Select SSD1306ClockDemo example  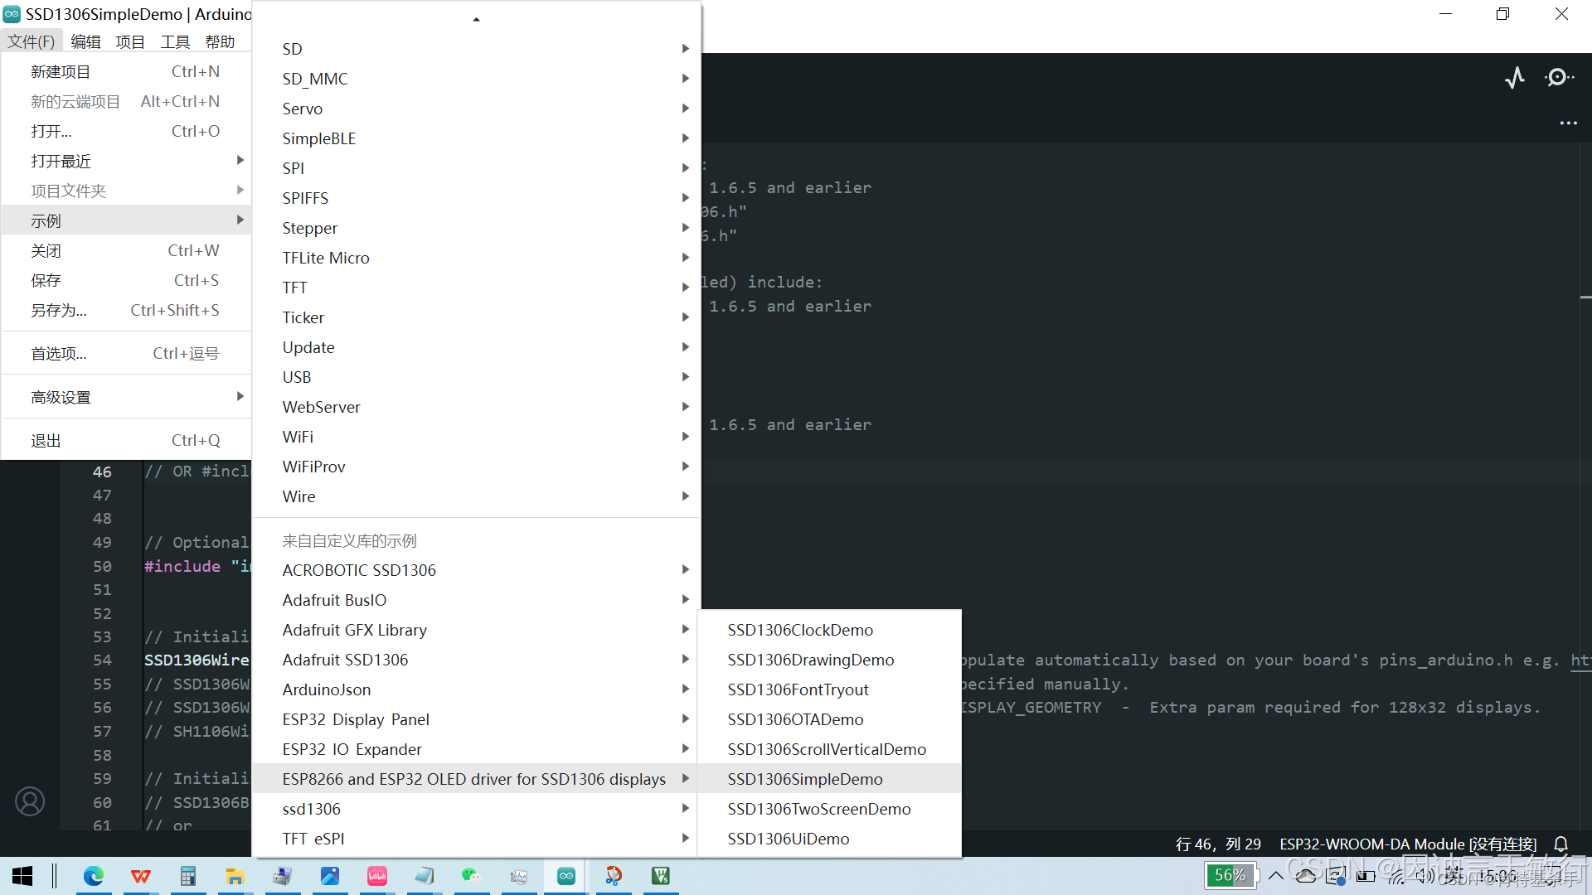pos(800,630)
